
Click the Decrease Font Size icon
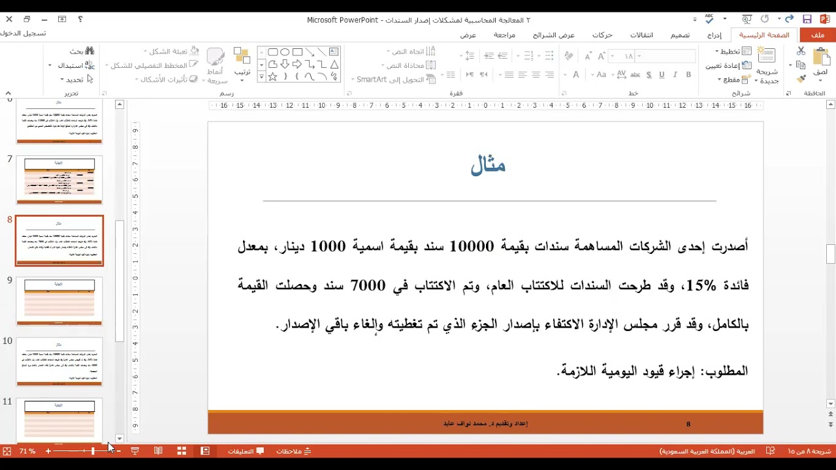[588, 56]
